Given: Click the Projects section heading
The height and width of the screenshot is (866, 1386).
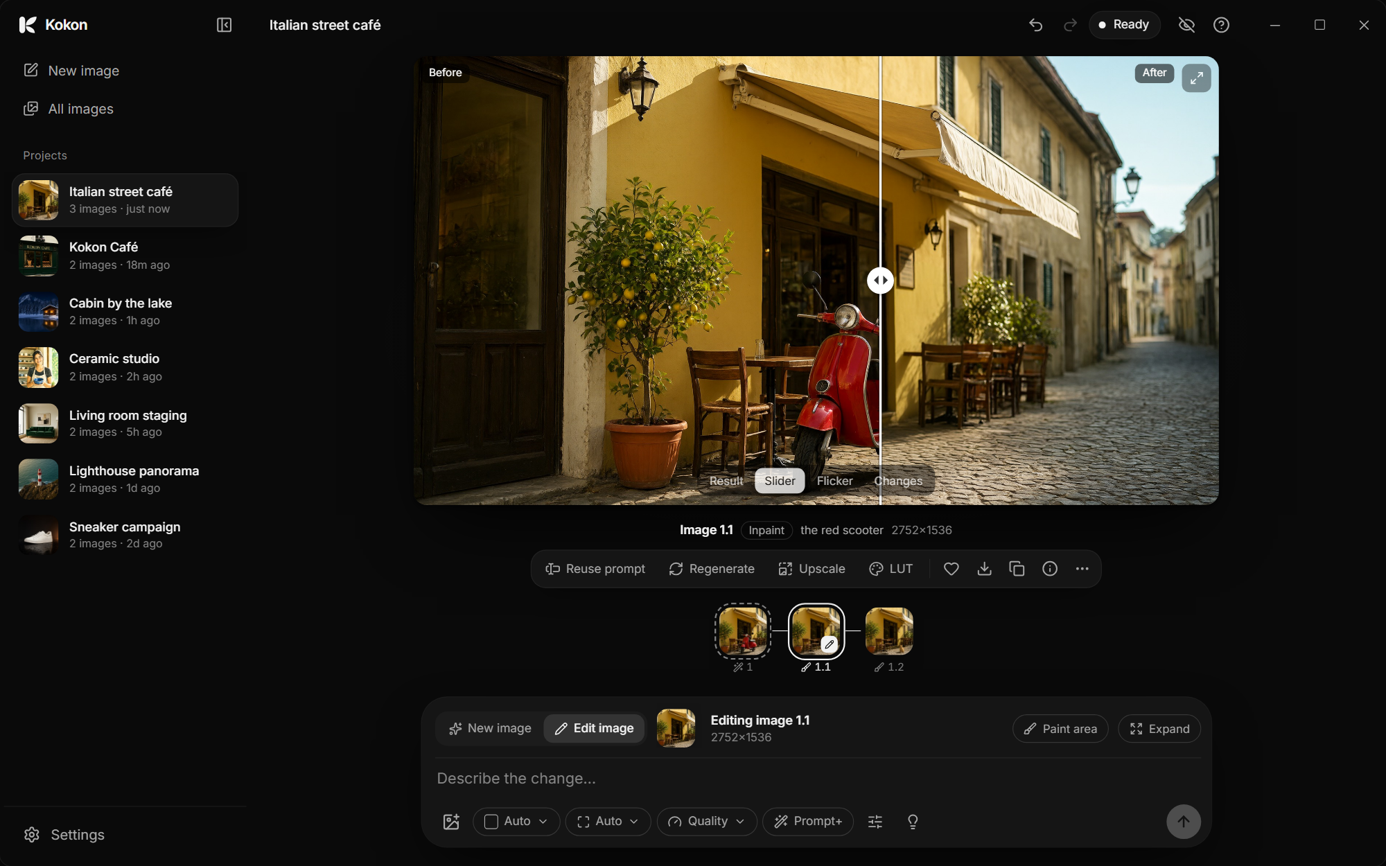Looking at the screenshot, I should click(x=45, y=155).
